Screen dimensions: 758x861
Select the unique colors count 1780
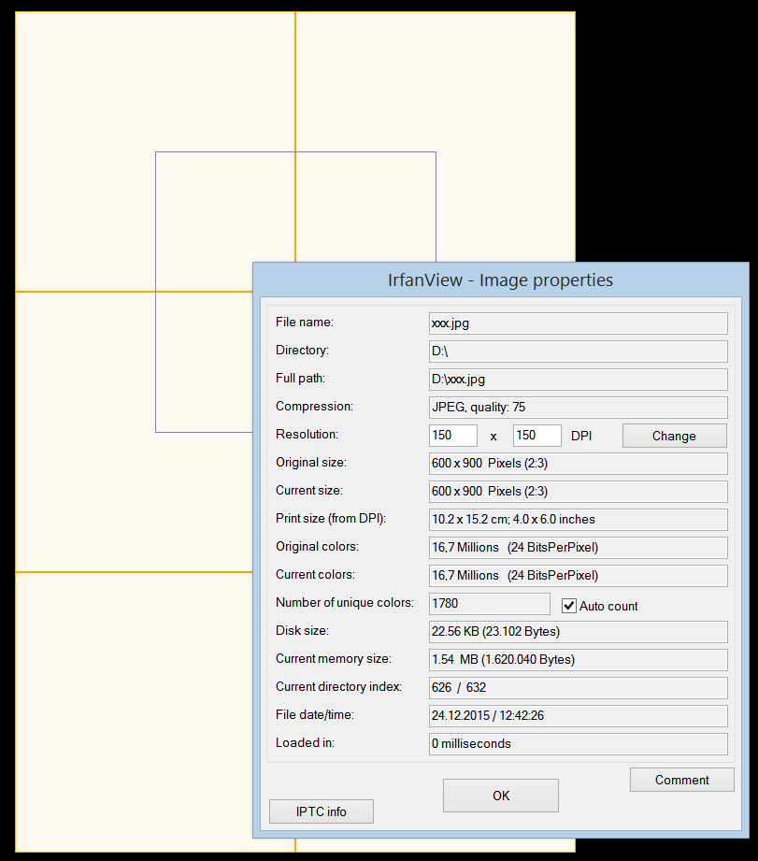point(489,604)
